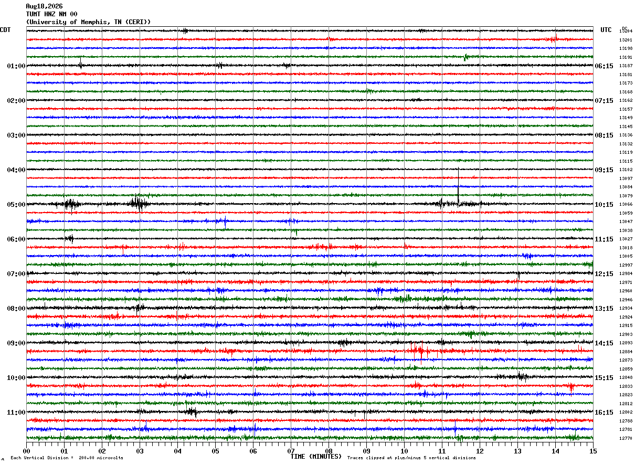Image resolution: width=635 pixels, height=465 pixels.
Task: Click minute 08 label on bottom axis
Action: pos(329,451)
